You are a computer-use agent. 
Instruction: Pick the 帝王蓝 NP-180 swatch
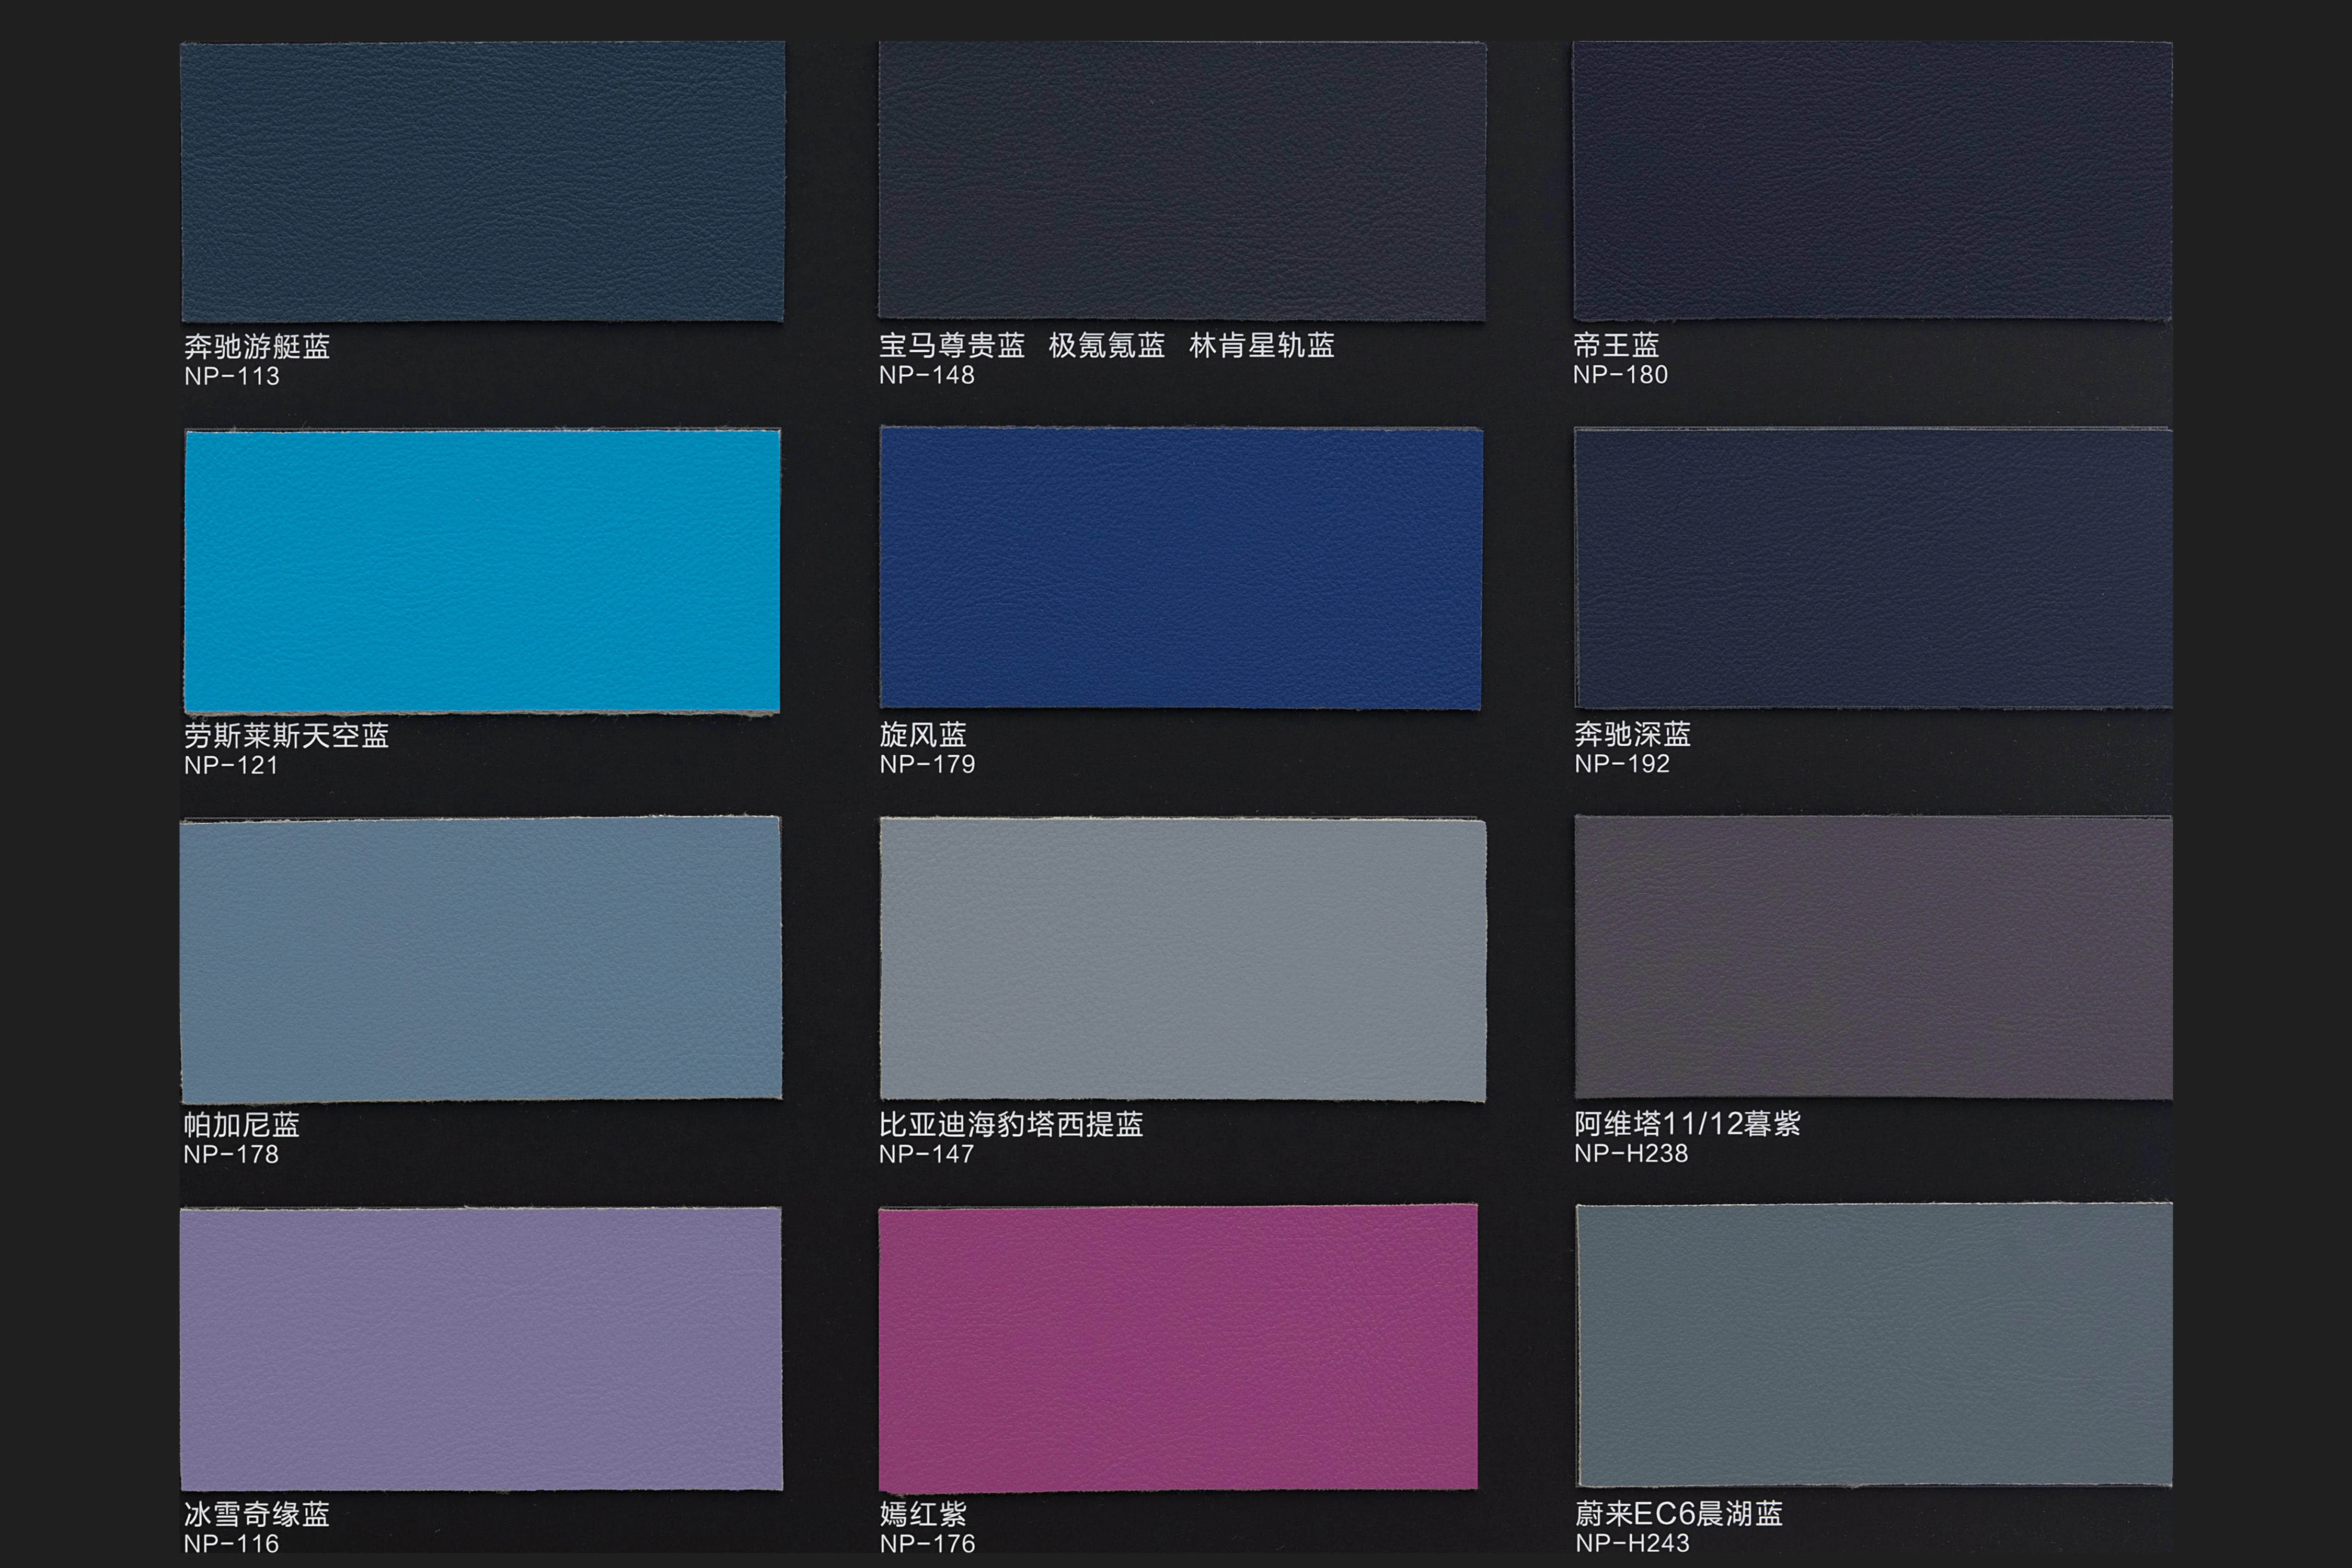tap(1872, 180)
